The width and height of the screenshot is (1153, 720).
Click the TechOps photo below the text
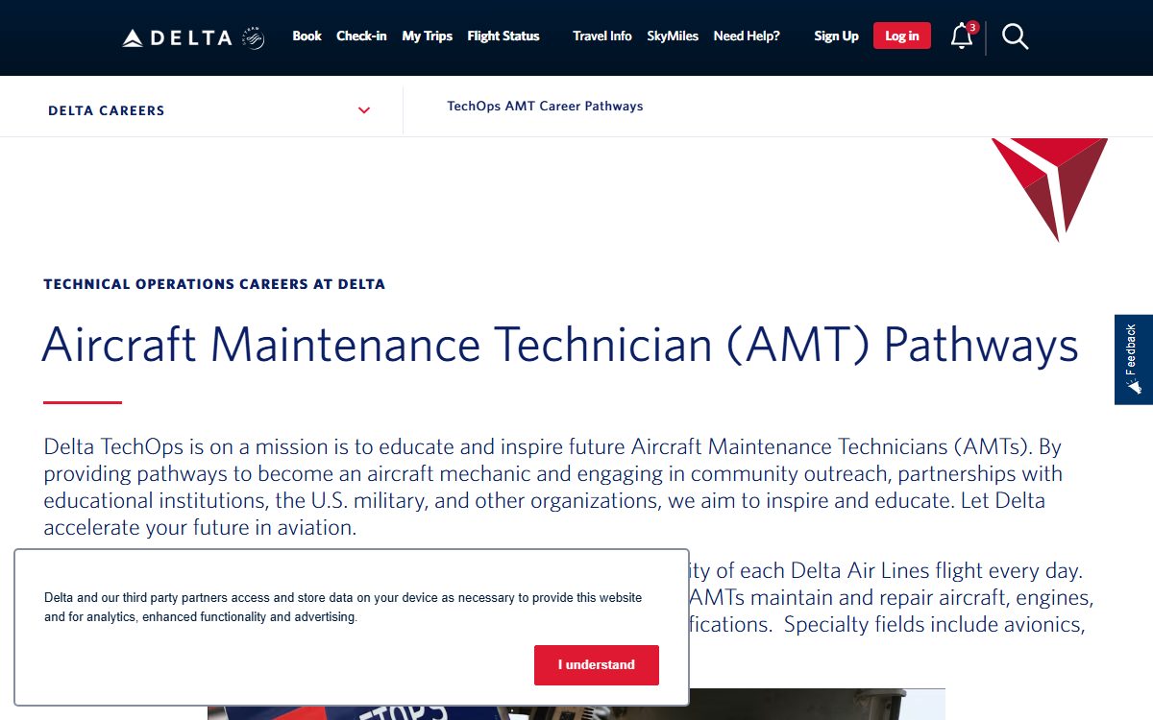click(576, 704)
